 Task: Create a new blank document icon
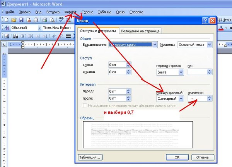[6, 20]
